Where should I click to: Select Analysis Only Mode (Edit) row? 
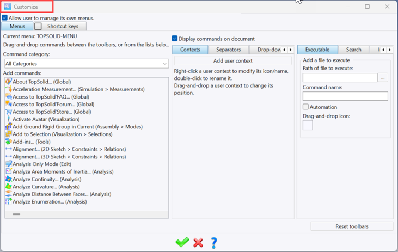coord(87,164)
